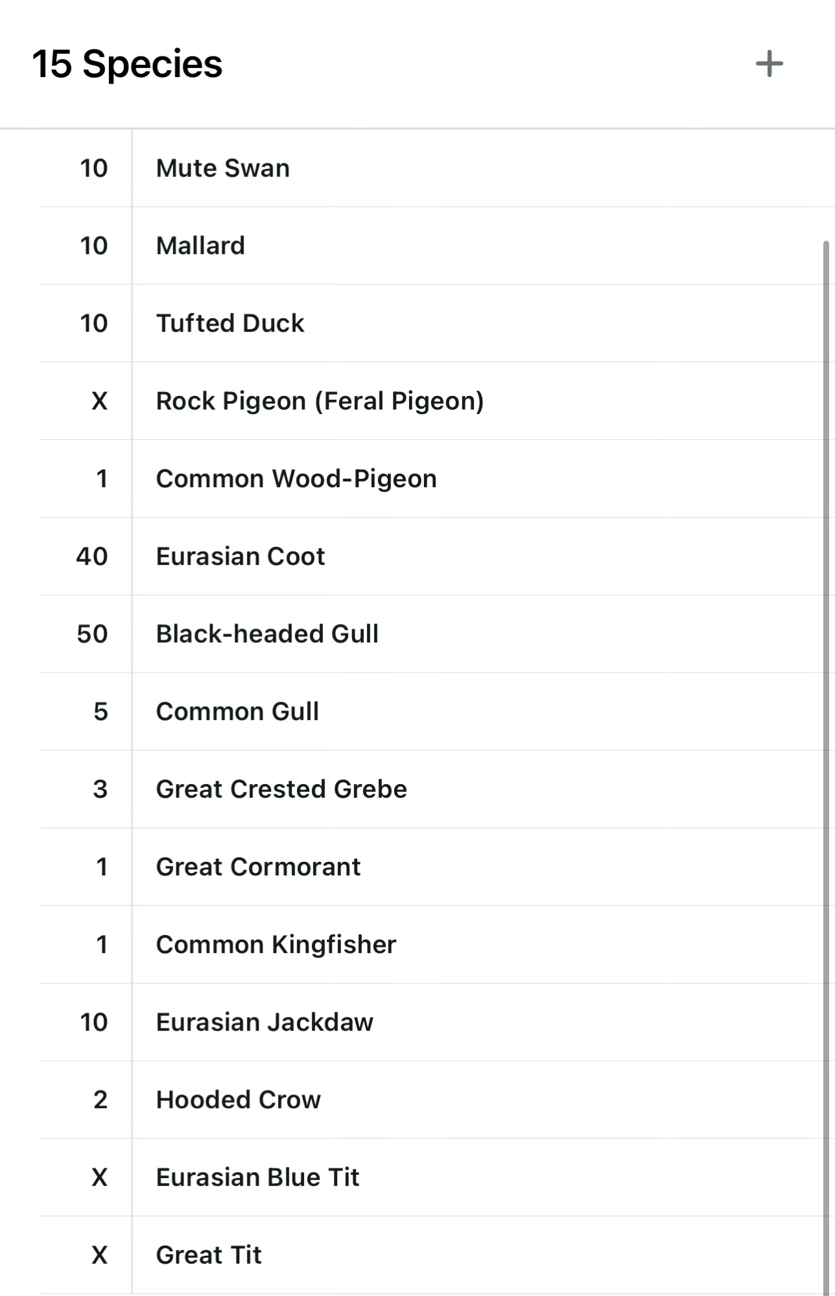Edit the Mute Swan count of 10
This screenshot has width=835, height=1296.
click(93, 168)
